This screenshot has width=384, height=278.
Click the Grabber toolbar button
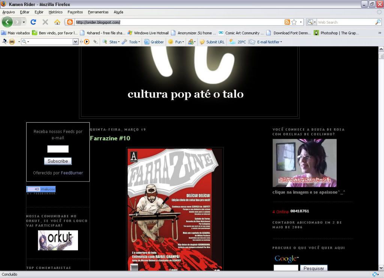(154, 42)
